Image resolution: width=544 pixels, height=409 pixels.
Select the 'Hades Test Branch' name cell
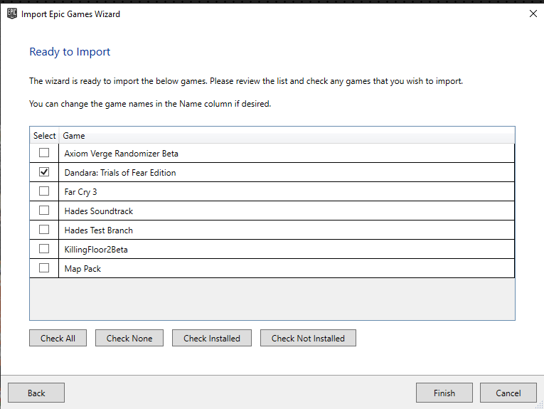coord(287,230)
